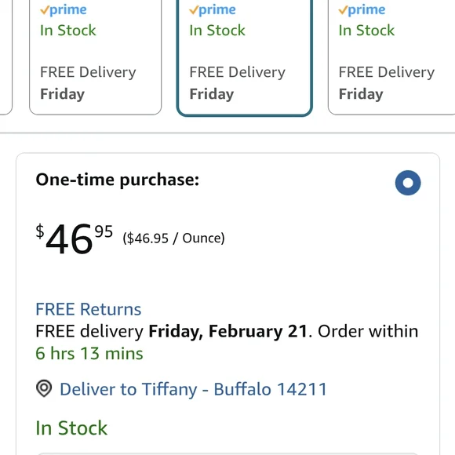The height and width of the screenshot is (455, 455).
Task: Click In Stock text in the leftmost full card
Action: click(68, 30)
